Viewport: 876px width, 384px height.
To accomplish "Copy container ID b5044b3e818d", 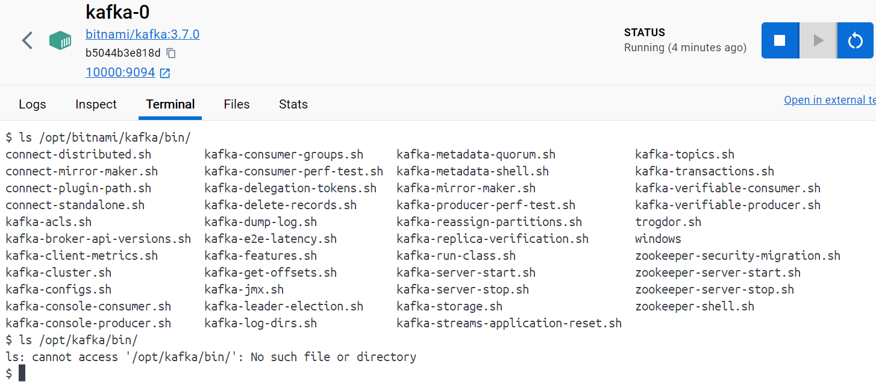I will coord(171,53).
